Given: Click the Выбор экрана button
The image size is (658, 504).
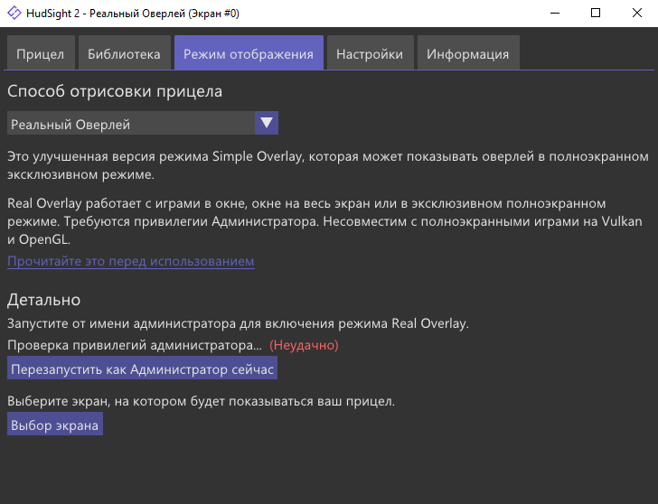Looking at the screenshot, I should [x=55, y=424].
